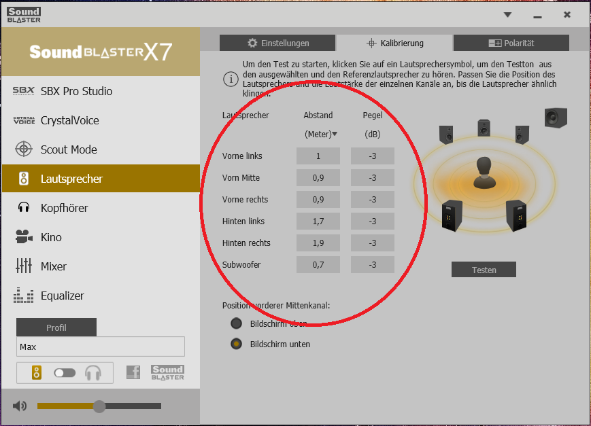Select the rear right speaker in diagram
This screenshot has width=591, height=426.
coord(516,216)
